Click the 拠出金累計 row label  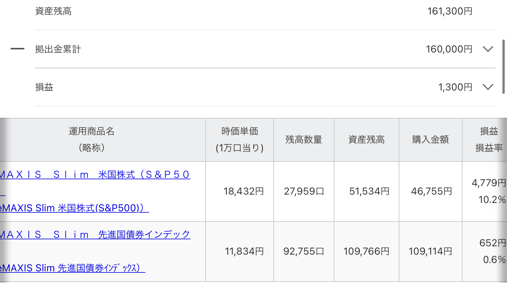click(x=58, y=49)
